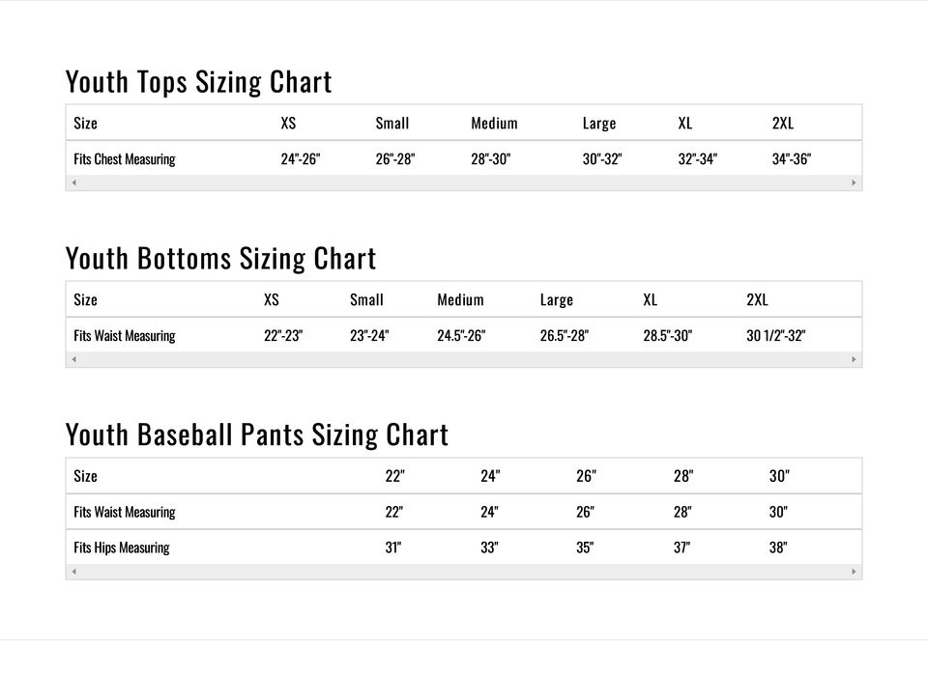Click the Fits Hips Measuring row label

click(121, 548)
